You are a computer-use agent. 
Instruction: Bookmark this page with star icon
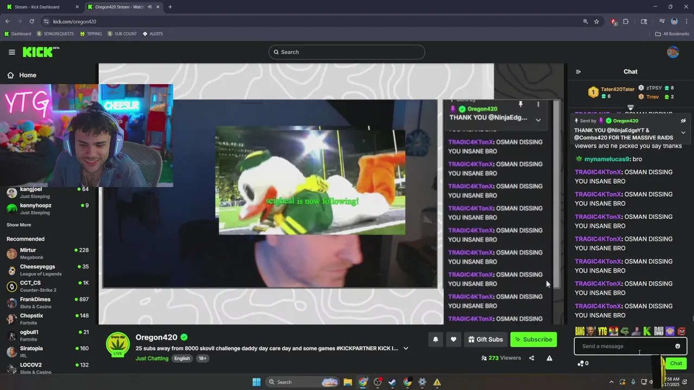596,22
